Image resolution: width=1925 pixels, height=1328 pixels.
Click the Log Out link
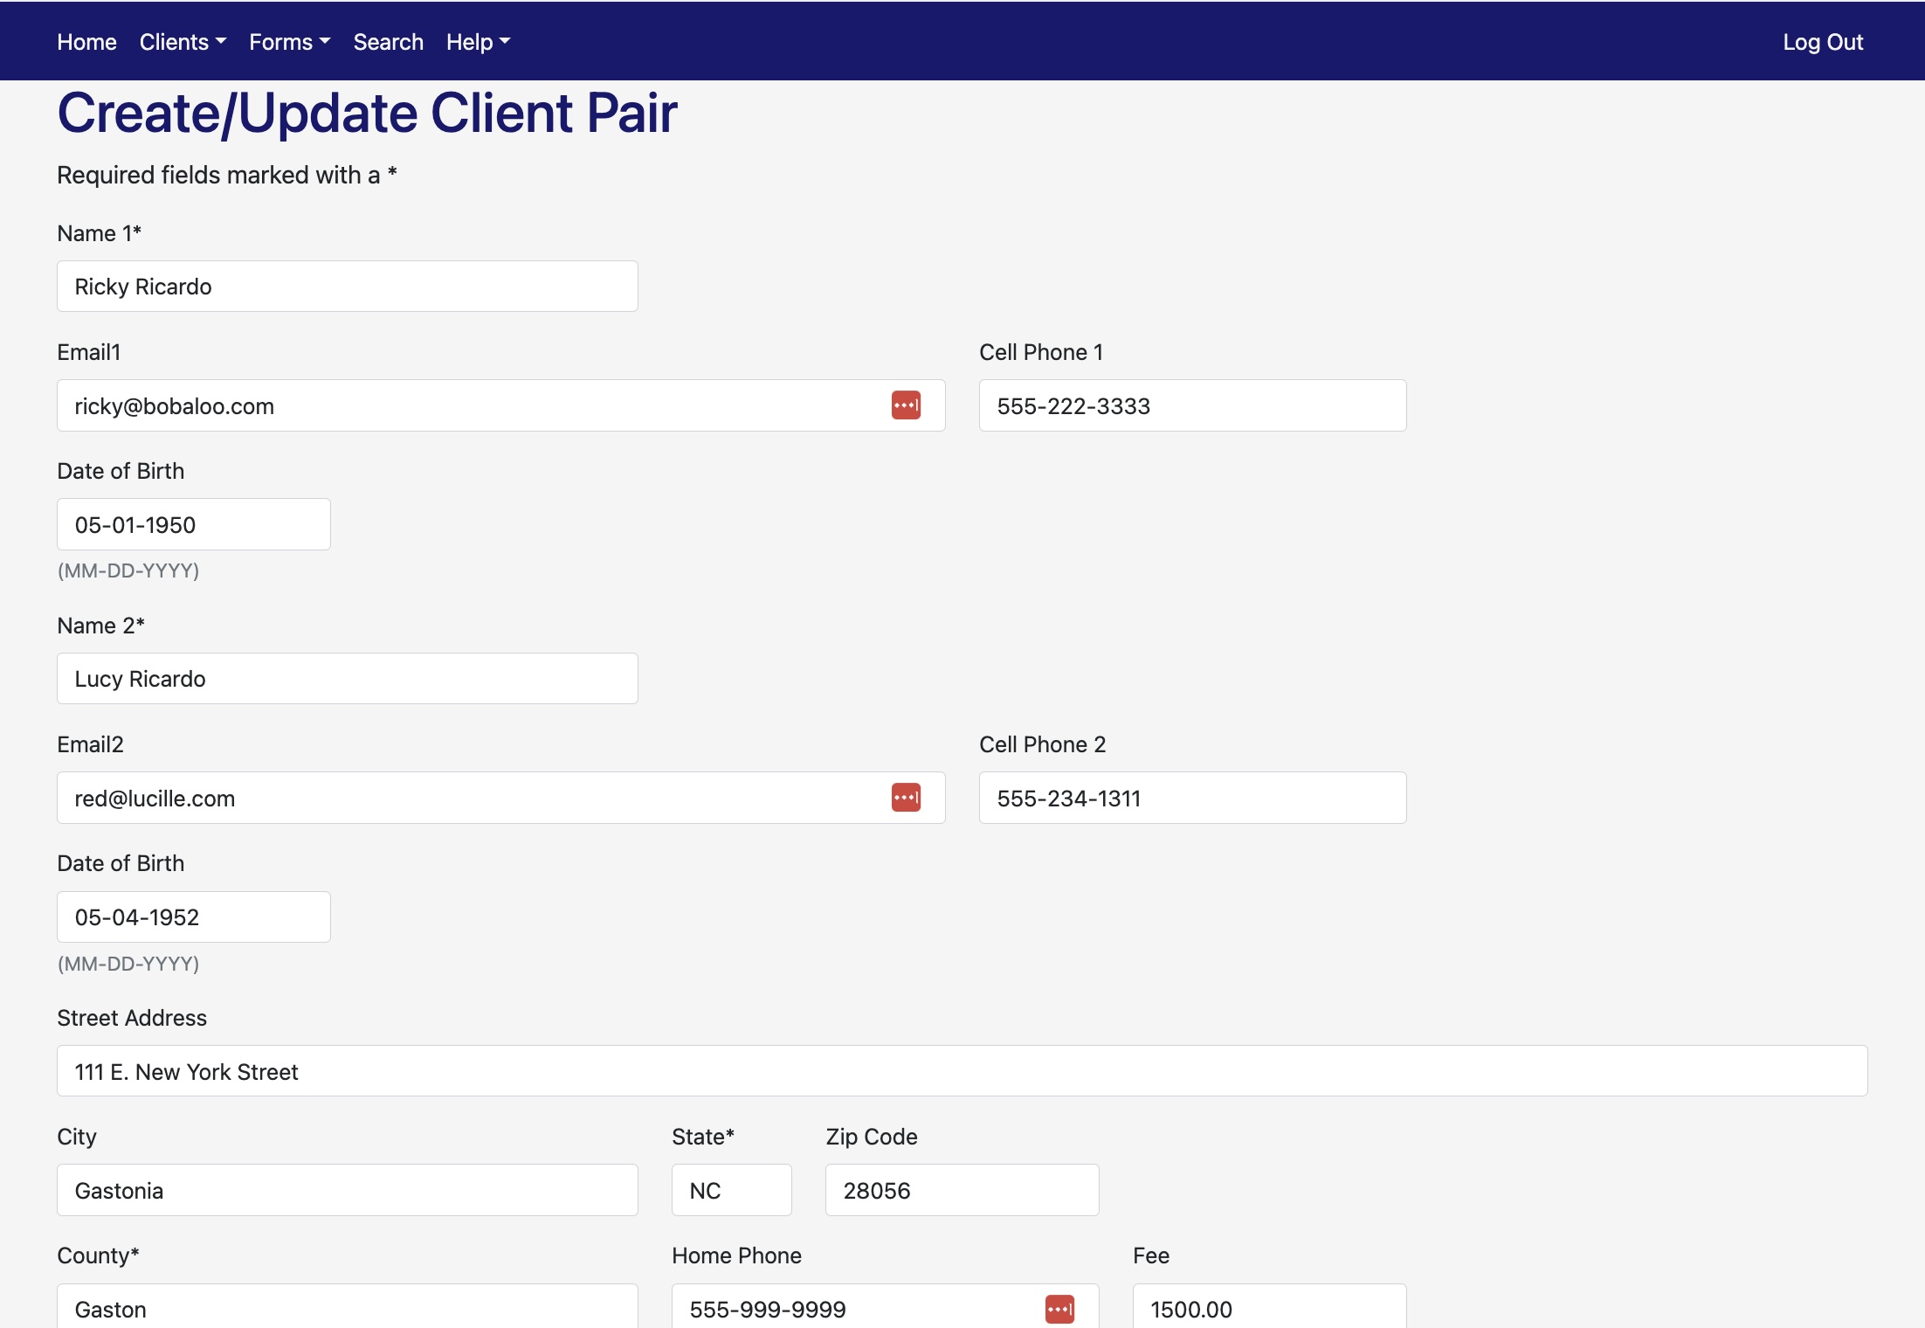(1822, 42)
